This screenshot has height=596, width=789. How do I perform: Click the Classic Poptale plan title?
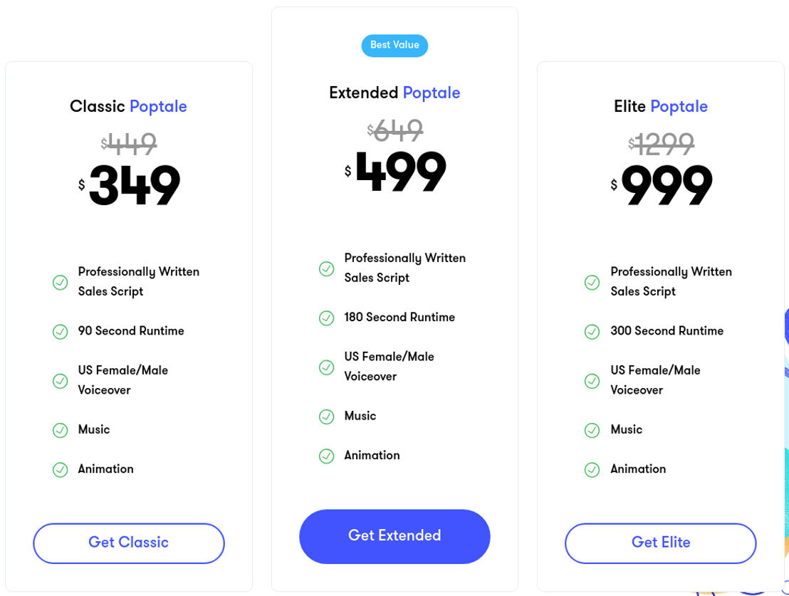128,106
